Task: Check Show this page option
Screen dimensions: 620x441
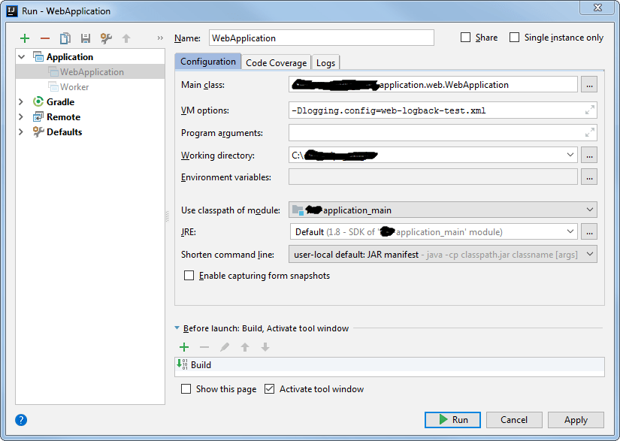Action: coord(186,389)
